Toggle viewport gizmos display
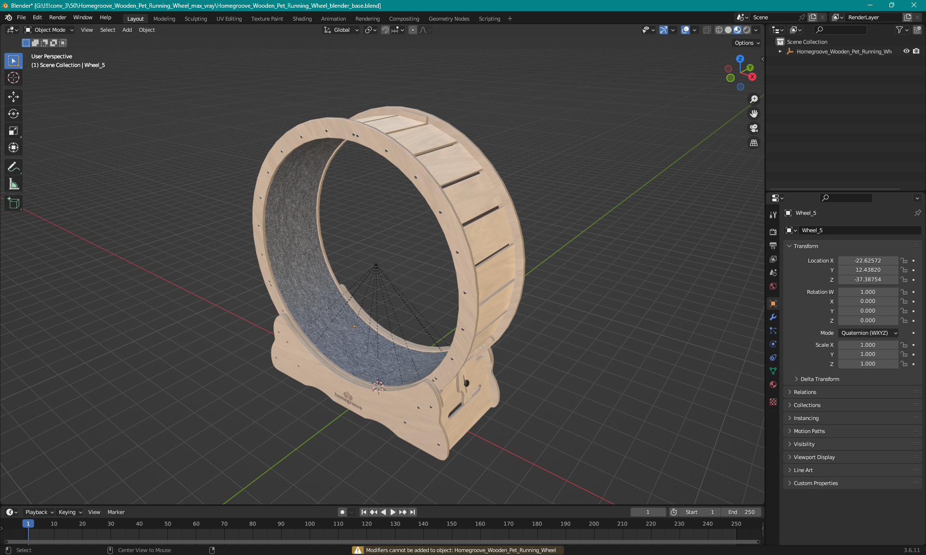Image resolution: width=926 pixels, height=555 pixels. click(x=664, y=30)
